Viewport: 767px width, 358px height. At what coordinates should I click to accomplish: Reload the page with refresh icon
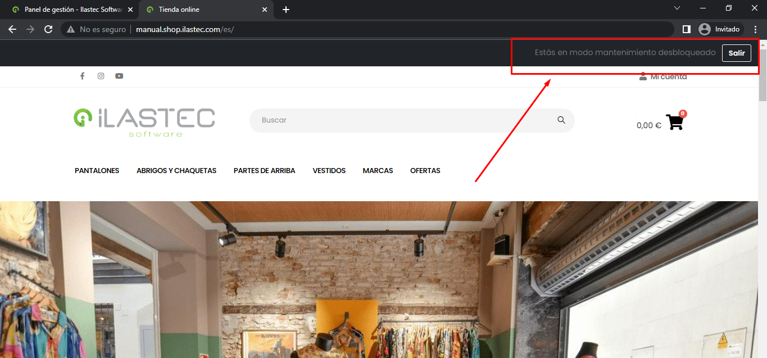coord(48,29)
